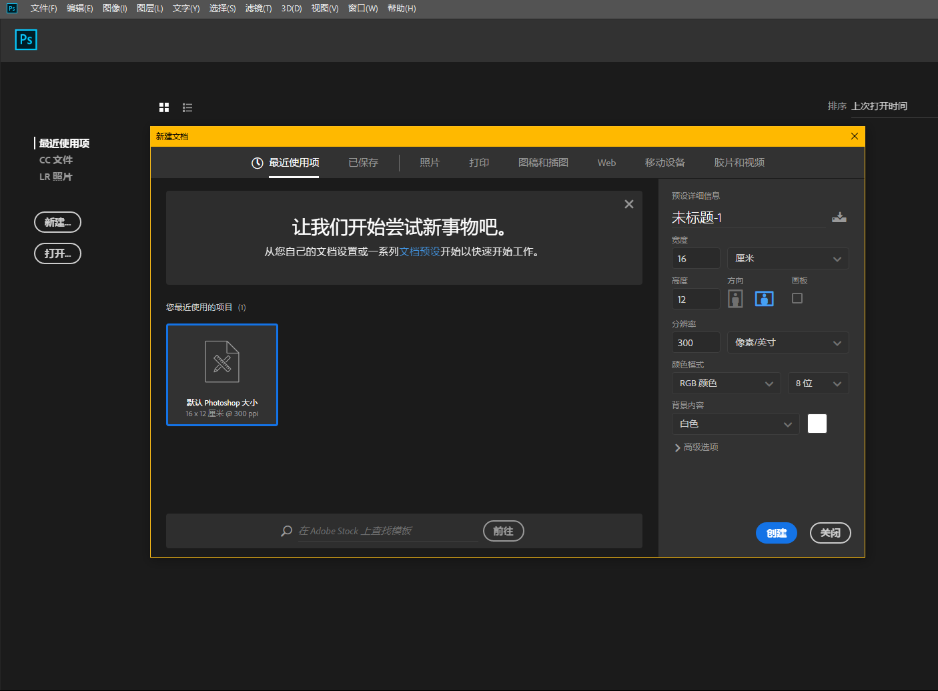The width and height of the screenshot is (938, 691).
Task: Switch to grid view icon
Action: pos(164,107)
